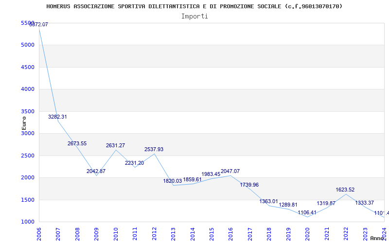Select the 2631.27 data label
The height and width of the screenshot is (243, 389).
tap(115, 145)
